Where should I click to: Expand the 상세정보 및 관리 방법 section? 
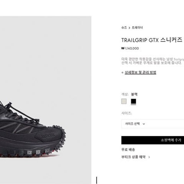click(x=140, y=72)
